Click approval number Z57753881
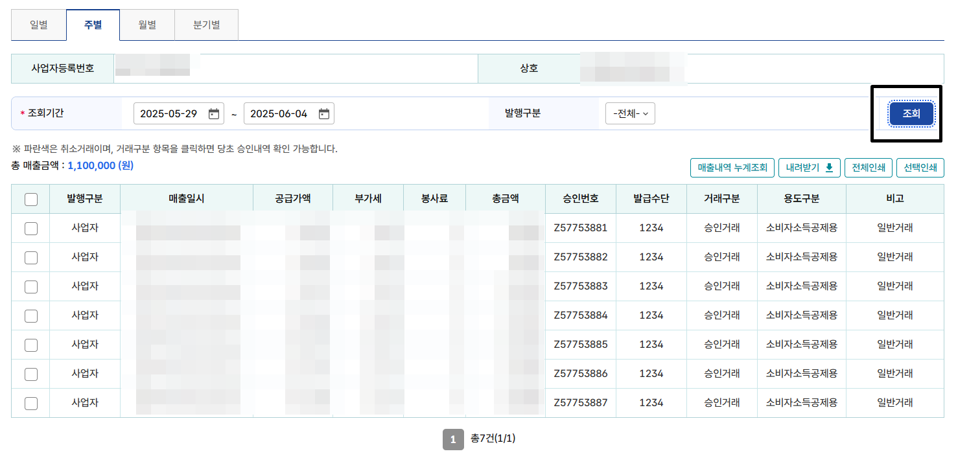969x458 pixels. coord(581,228)
